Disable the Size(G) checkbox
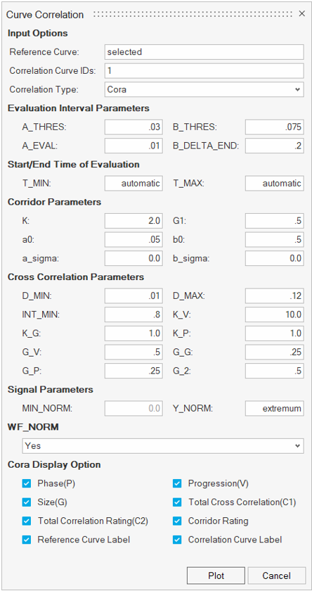The image size is (312, 591). click(26, 502)
